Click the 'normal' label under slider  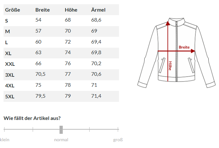coord(61,140)
